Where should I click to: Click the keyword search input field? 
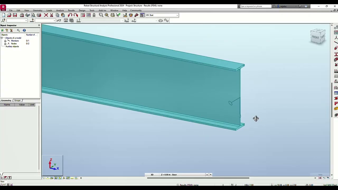(x=255, y=6)
